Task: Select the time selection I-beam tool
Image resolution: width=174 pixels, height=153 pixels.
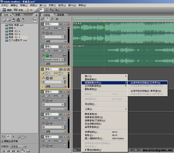Action: click(x=47, y=10)
